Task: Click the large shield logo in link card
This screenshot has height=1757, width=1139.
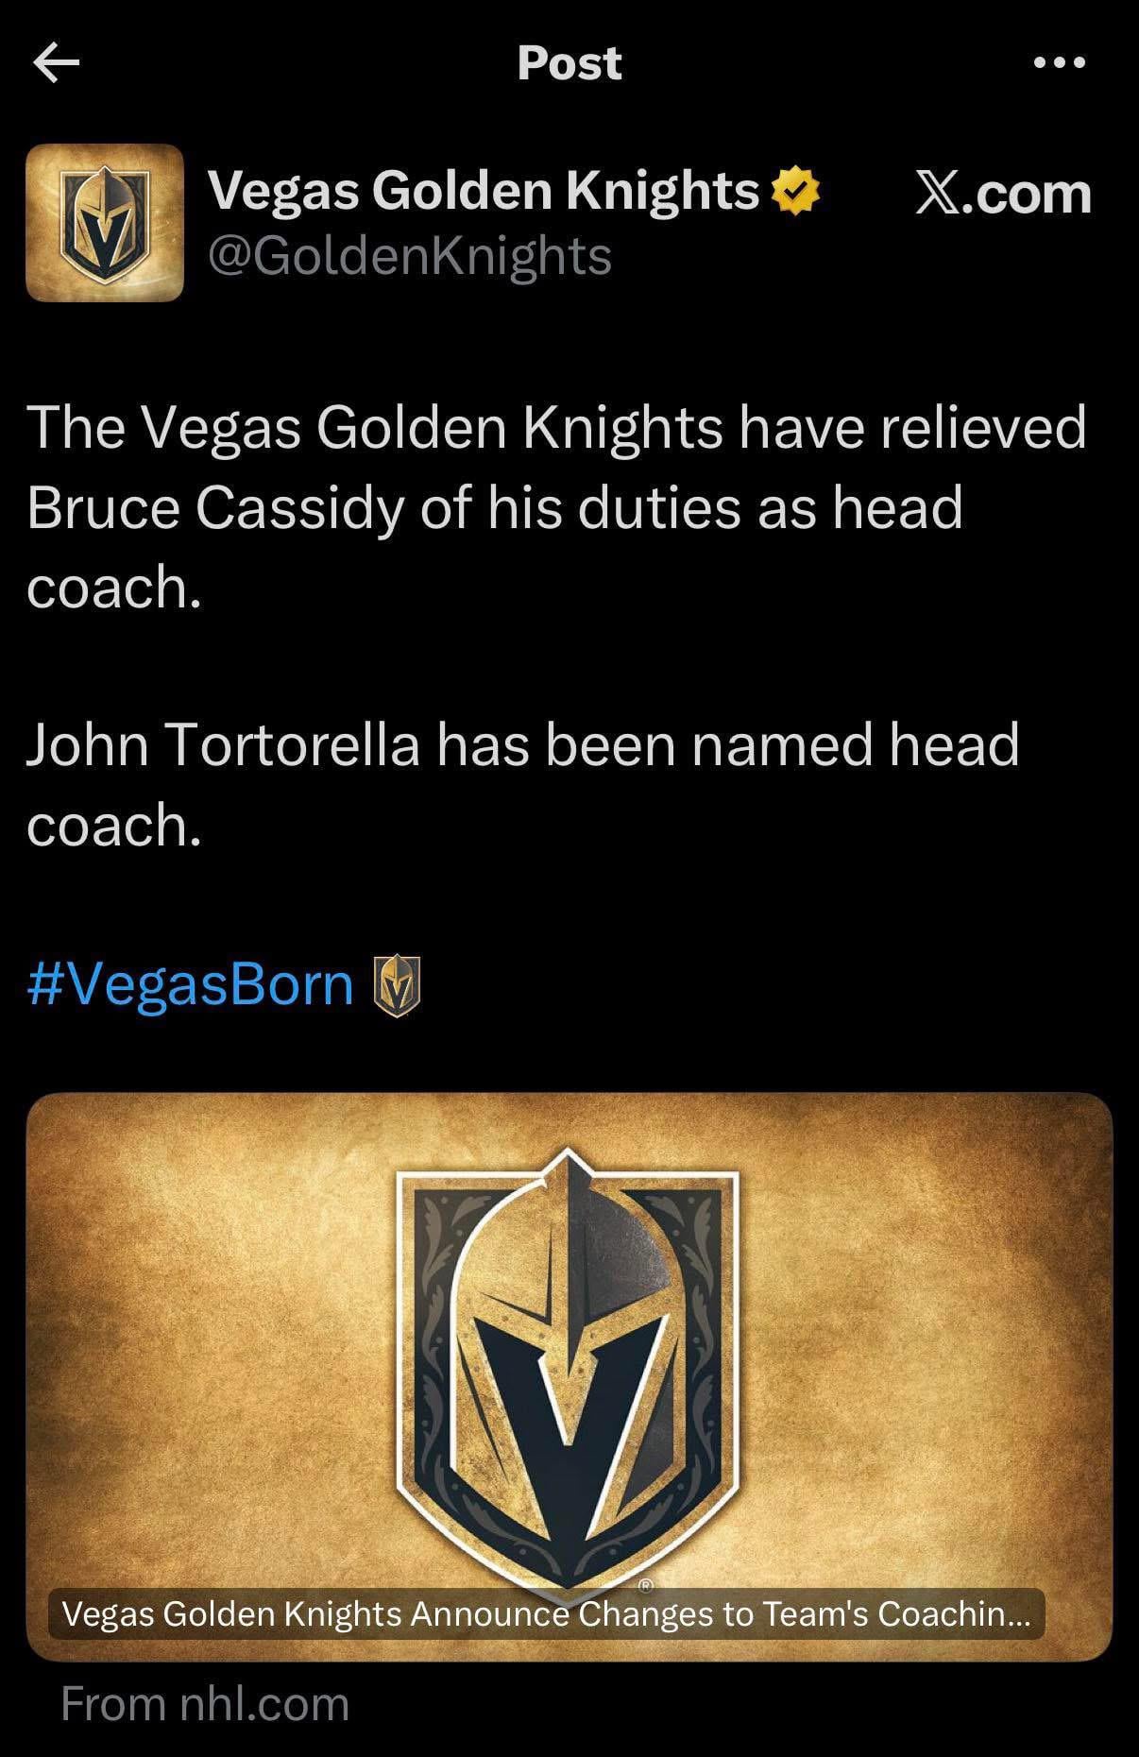Action: [568, 1370]
